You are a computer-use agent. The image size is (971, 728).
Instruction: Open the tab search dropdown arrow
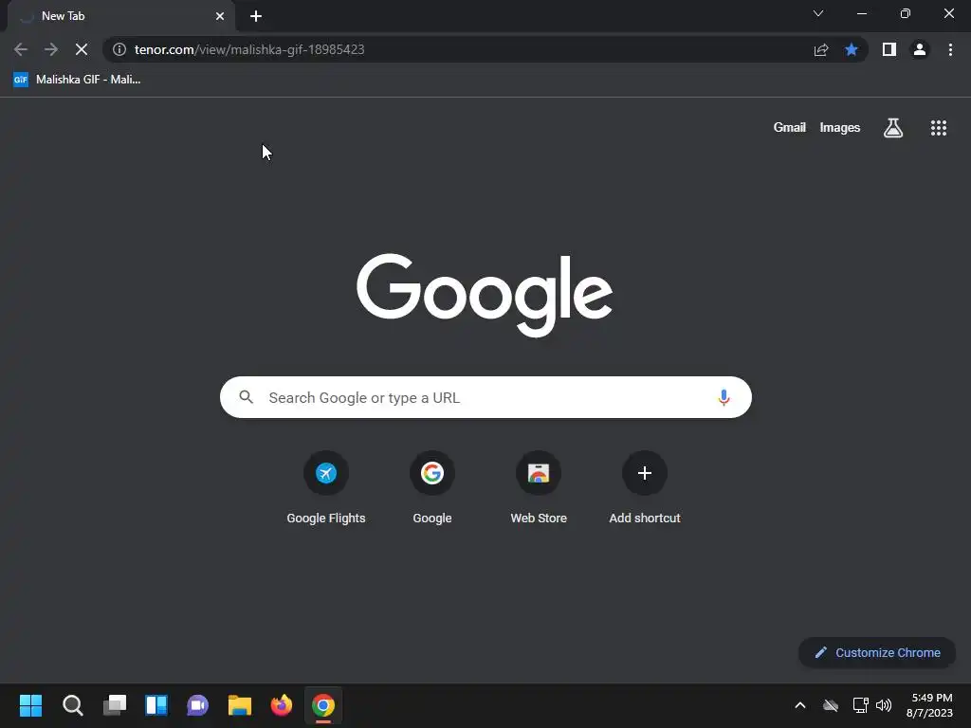818,13
